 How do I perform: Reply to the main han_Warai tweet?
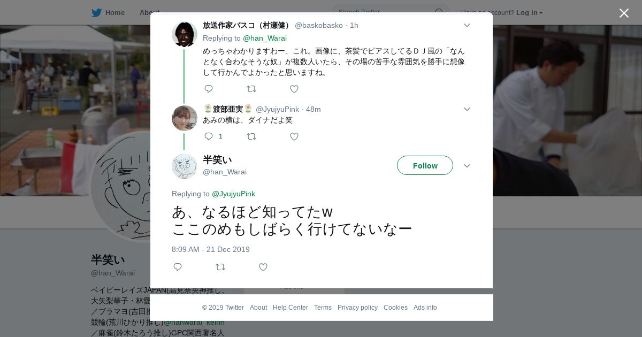(x=178, y=267)
